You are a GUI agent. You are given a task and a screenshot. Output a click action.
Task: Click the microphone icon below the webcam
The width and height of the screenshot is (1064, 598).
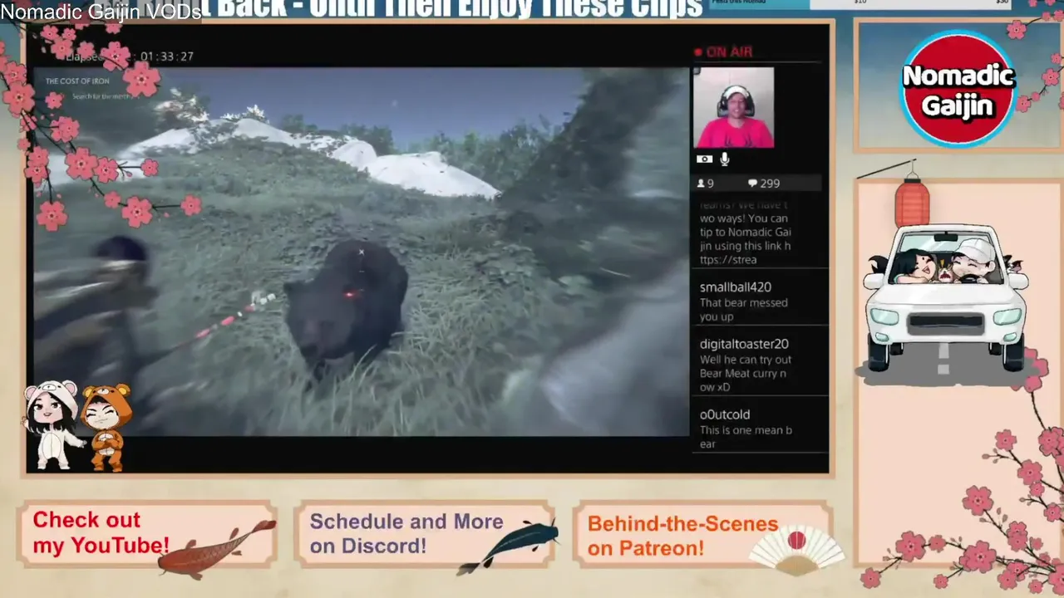(x=725, y=159)
